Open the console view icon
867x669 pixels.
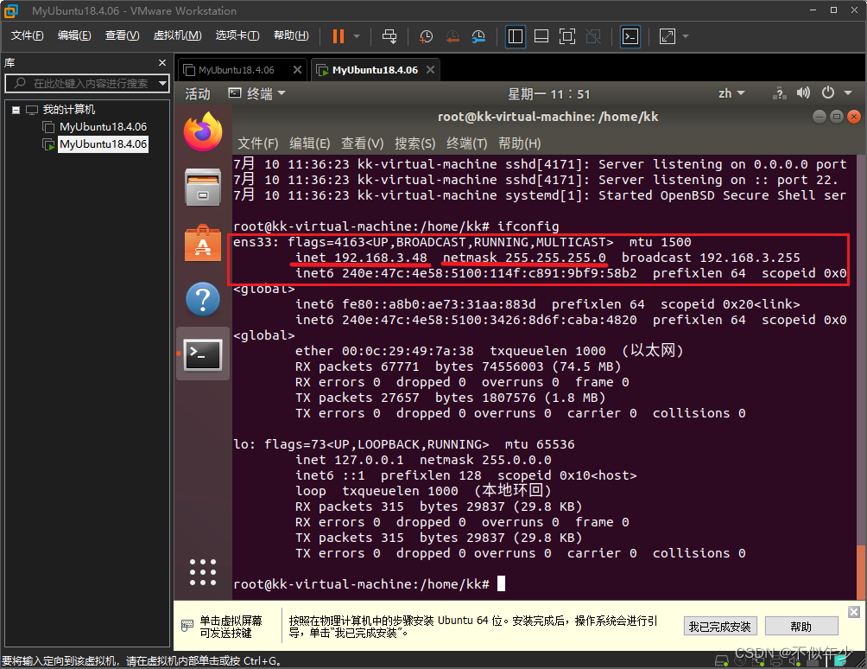pyautogui.click(x=630, y=36)
